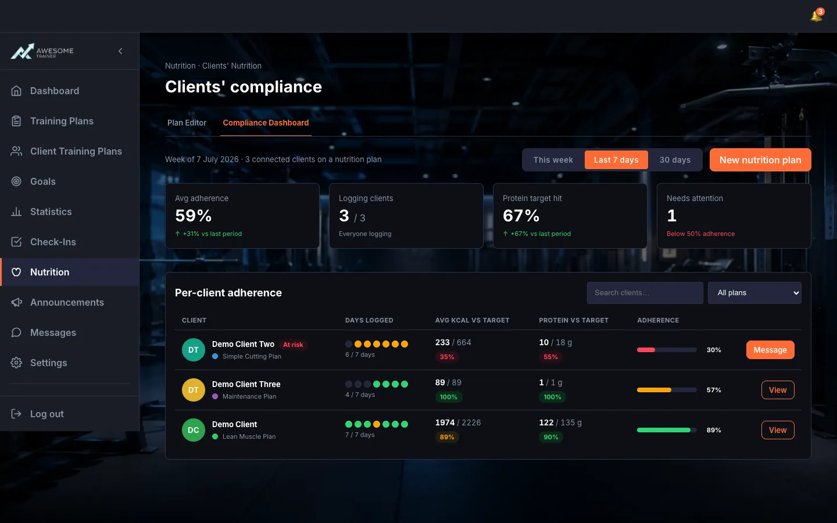Image resolution: width=837 pixels, height=523 pixels.
Task: Open the notifications bell icon
Action: (816, 16)
